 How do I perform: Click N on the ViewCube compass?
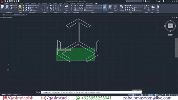pyautogui.click(x=170, y=21)
